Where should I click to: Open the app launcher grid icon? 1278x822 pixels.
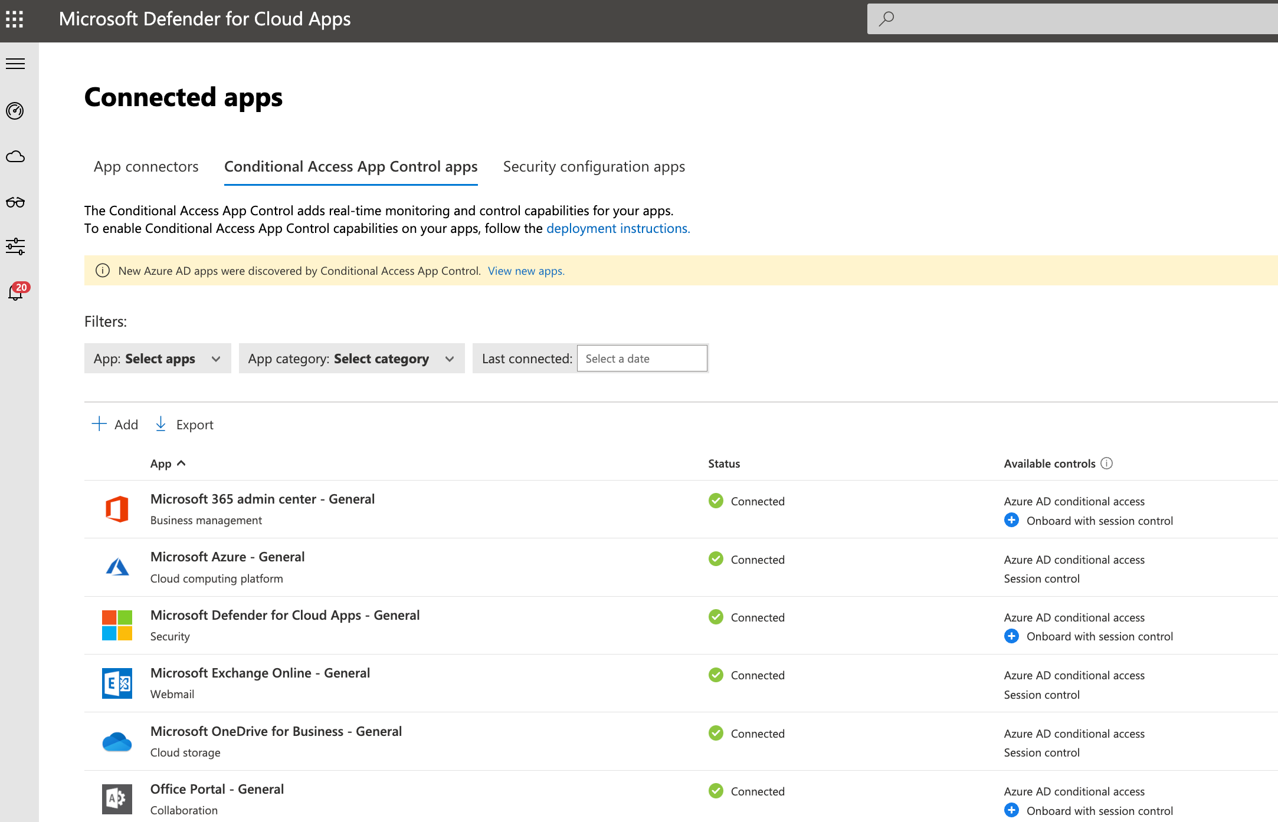click(15, 19)
